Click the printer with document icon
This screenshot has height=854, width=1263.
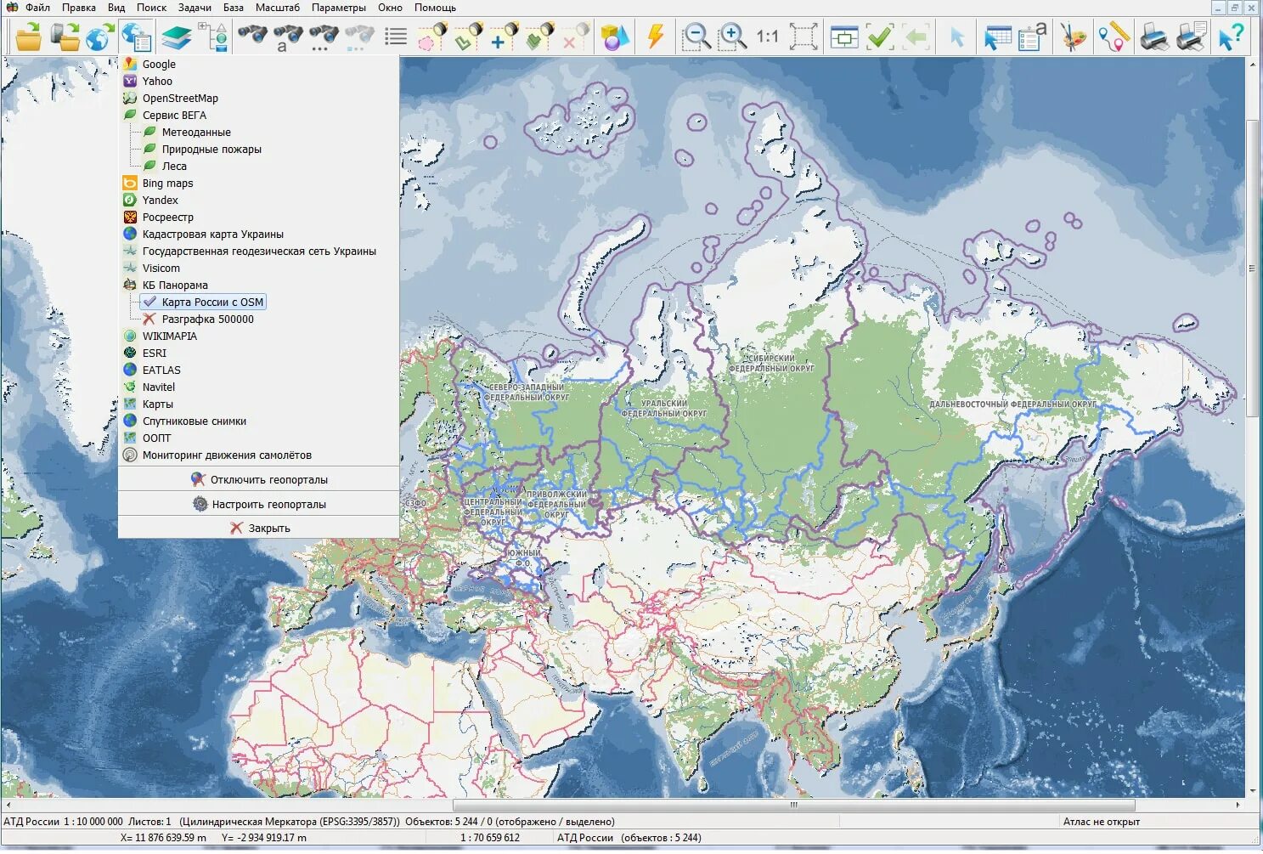click(1190, 37)
